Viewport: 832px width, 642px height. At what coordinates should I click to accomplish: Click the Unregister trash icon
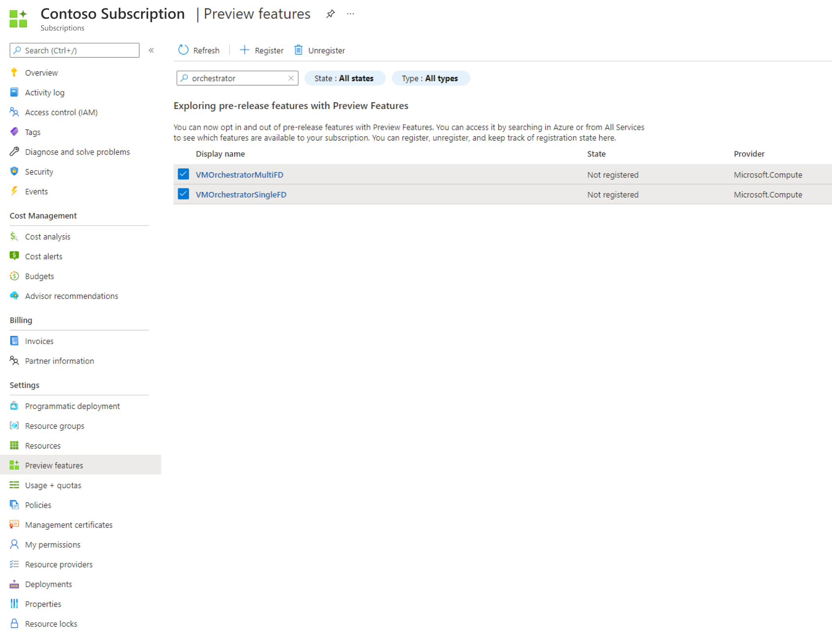pos(298,50)
